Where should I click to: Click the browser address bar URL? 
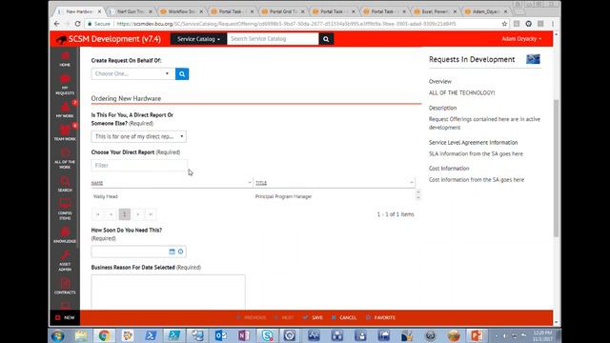click(286, 24)
